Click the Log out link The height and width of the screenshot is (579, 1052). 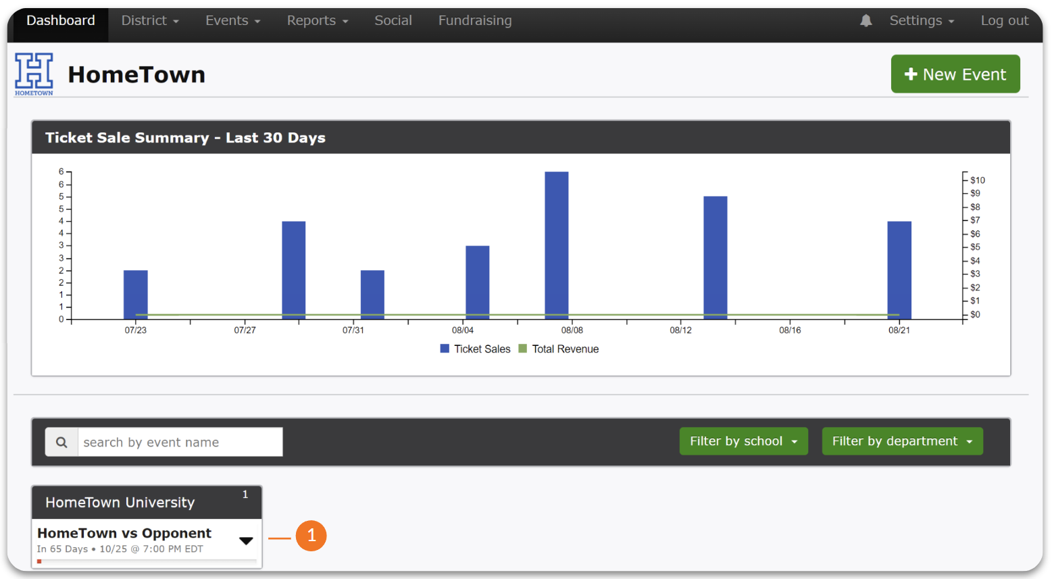1004,21
